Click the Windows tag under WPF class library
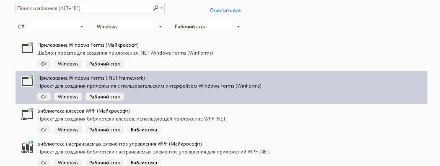The width and height of the screenshot is (440, 166). pos(68,130)
